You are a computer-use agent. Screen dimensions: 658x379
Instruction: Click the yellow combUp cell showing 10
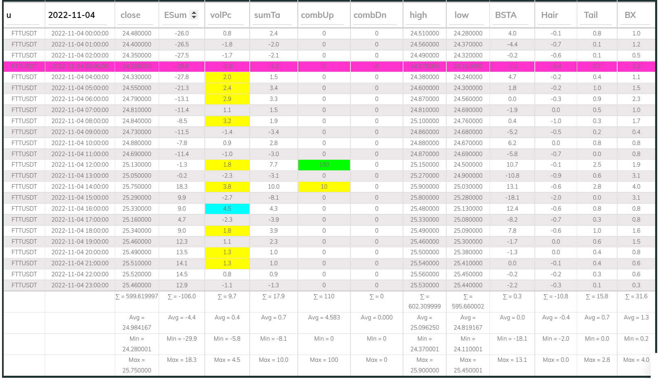click(x=324, y=186)
